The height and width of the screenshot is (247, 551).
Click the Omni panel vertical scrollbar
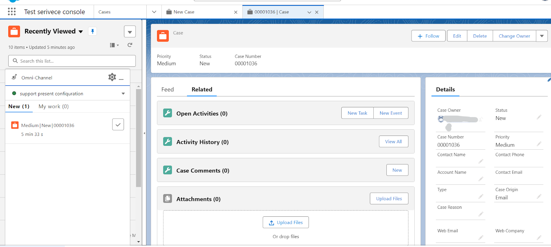138,138
